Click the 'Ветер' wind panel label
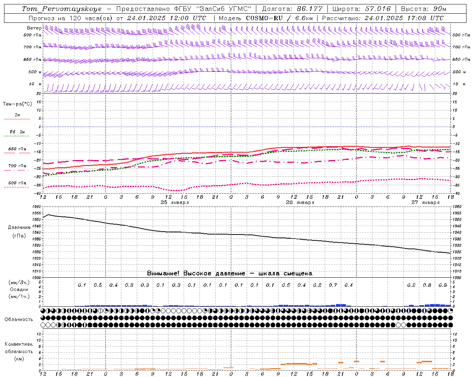The width and height of the screenshot is (472, 377). pos(34,28)
